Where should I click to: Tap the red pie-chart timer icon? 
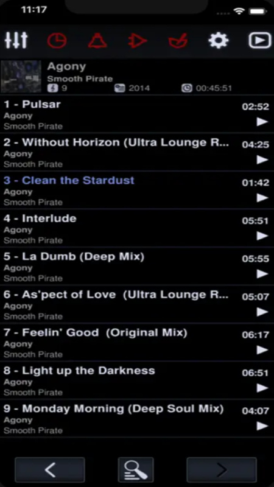click(x=57, y=41)
